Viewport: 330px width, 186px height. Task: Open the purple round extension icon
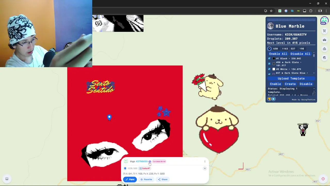pyautogui.click(x=286, y=11)
